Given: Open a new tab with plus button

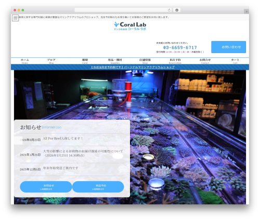Looking at the screenshot, I should coord(246,11).
